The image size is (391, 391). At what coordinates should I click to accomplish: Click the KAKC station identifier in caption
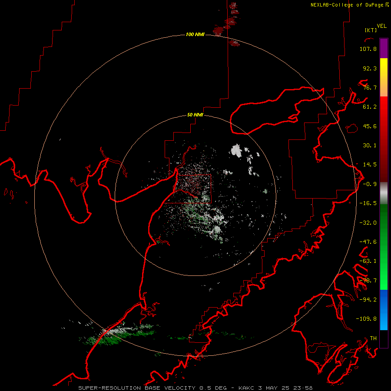pyautogui.click(x=246, y=388)
